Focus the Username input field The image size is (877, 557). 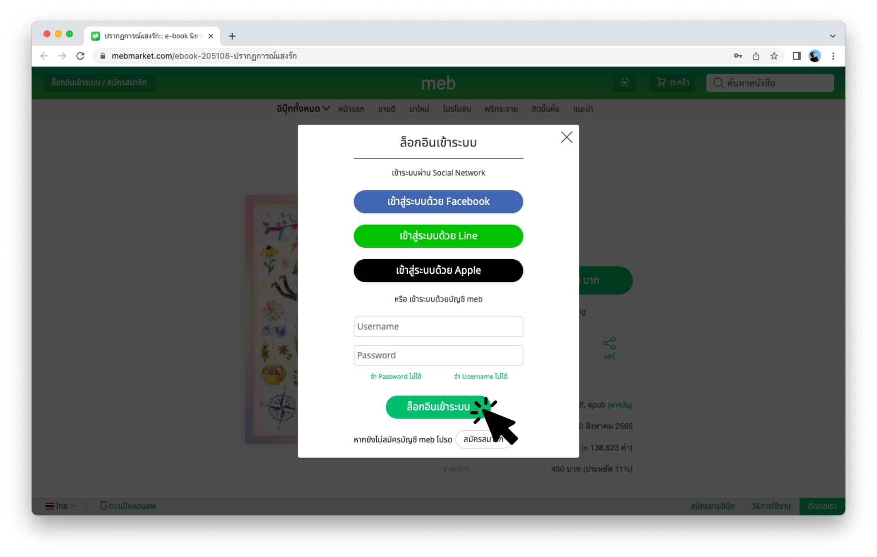(x=438, y=327)
